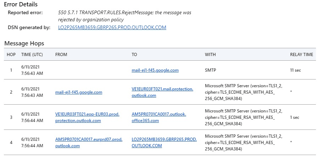Click the 1 sec relay time cell

(294, 117)
